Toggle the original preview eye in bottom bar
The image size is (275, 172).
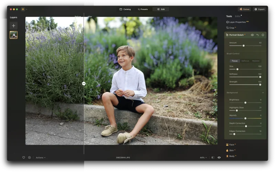point(219,158)
